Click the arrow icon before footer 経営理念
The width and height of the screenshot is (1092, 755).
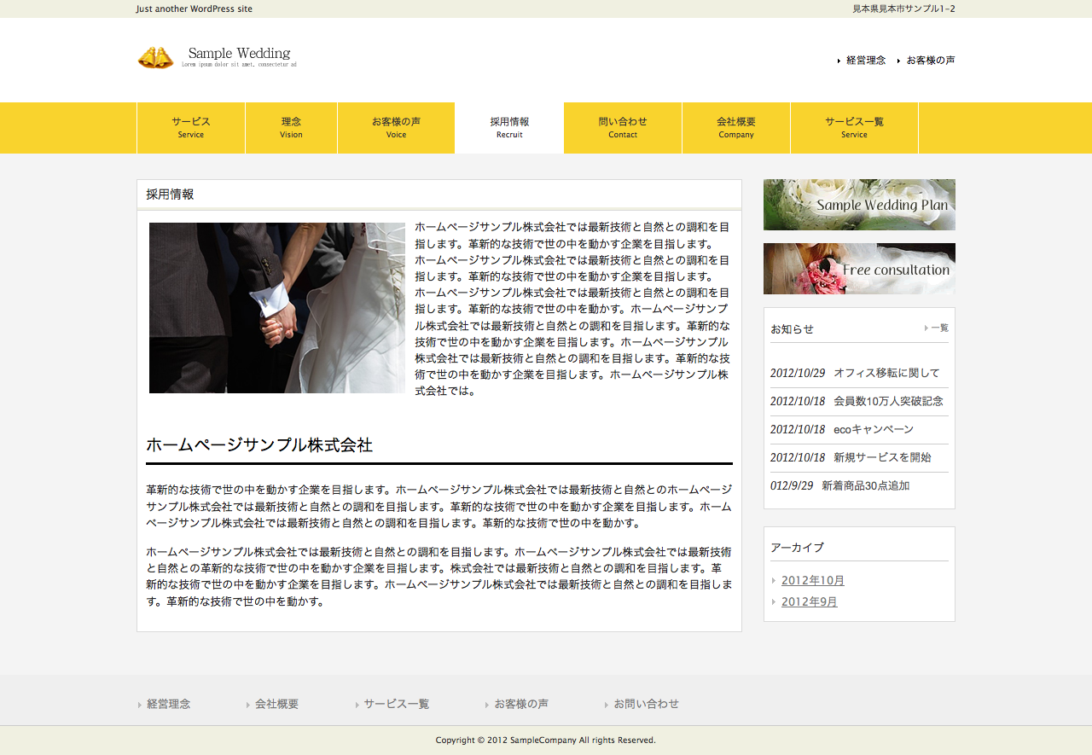(139, 705)
